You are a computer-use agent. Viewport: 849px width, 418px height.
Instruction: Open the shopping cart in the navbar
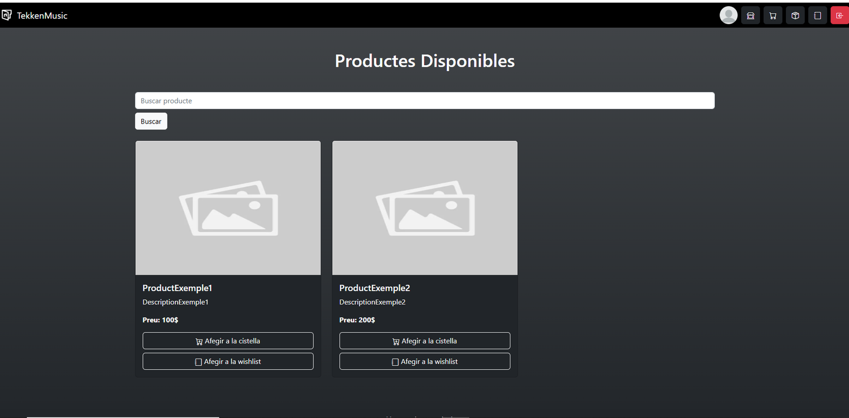pos(773,16)
